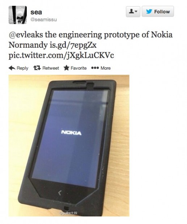Open the pic.twitter.com/jXgkLuCKVc link
Image resolution: width=187 pixels, height=224 pixels.
[x=61, y=55]
